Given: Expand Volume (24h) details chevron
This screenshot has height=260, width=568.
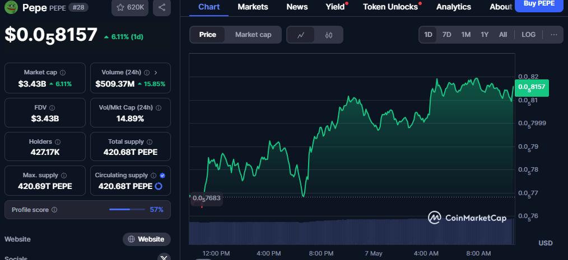Looking at the screenshot, I should (x=156, y=73).
